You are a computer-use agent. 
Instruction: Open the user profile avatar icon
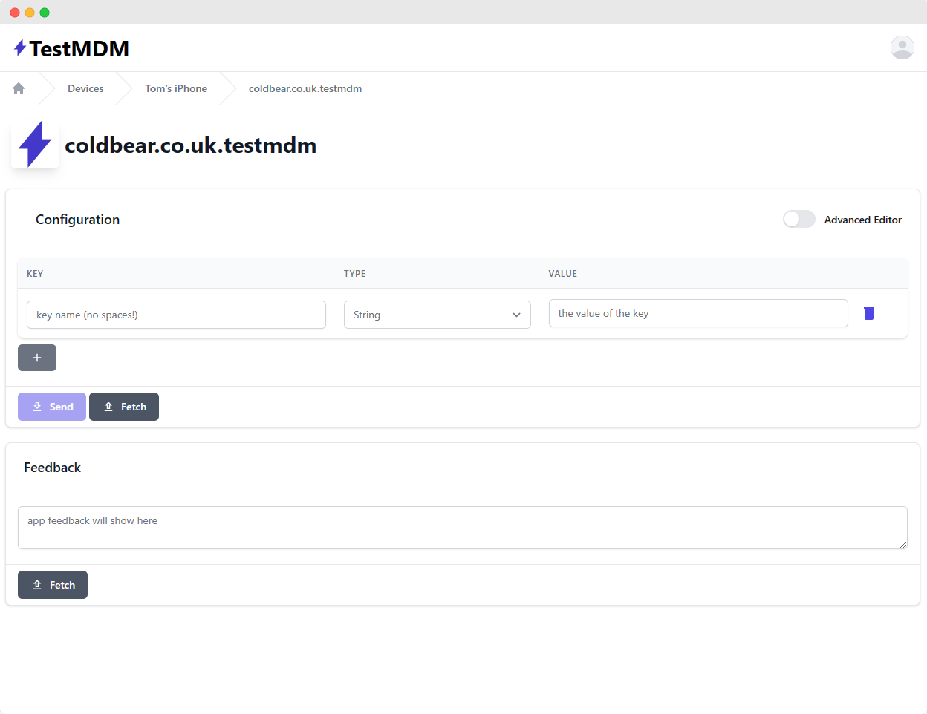point(902,48)
